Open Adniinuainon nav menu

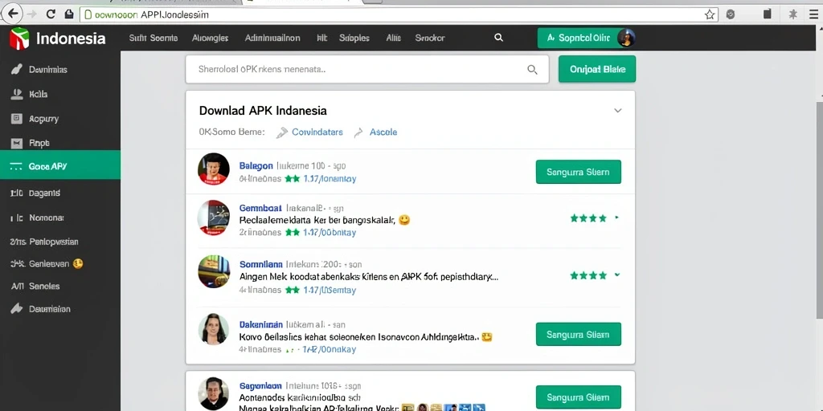(x=272, y=38)
